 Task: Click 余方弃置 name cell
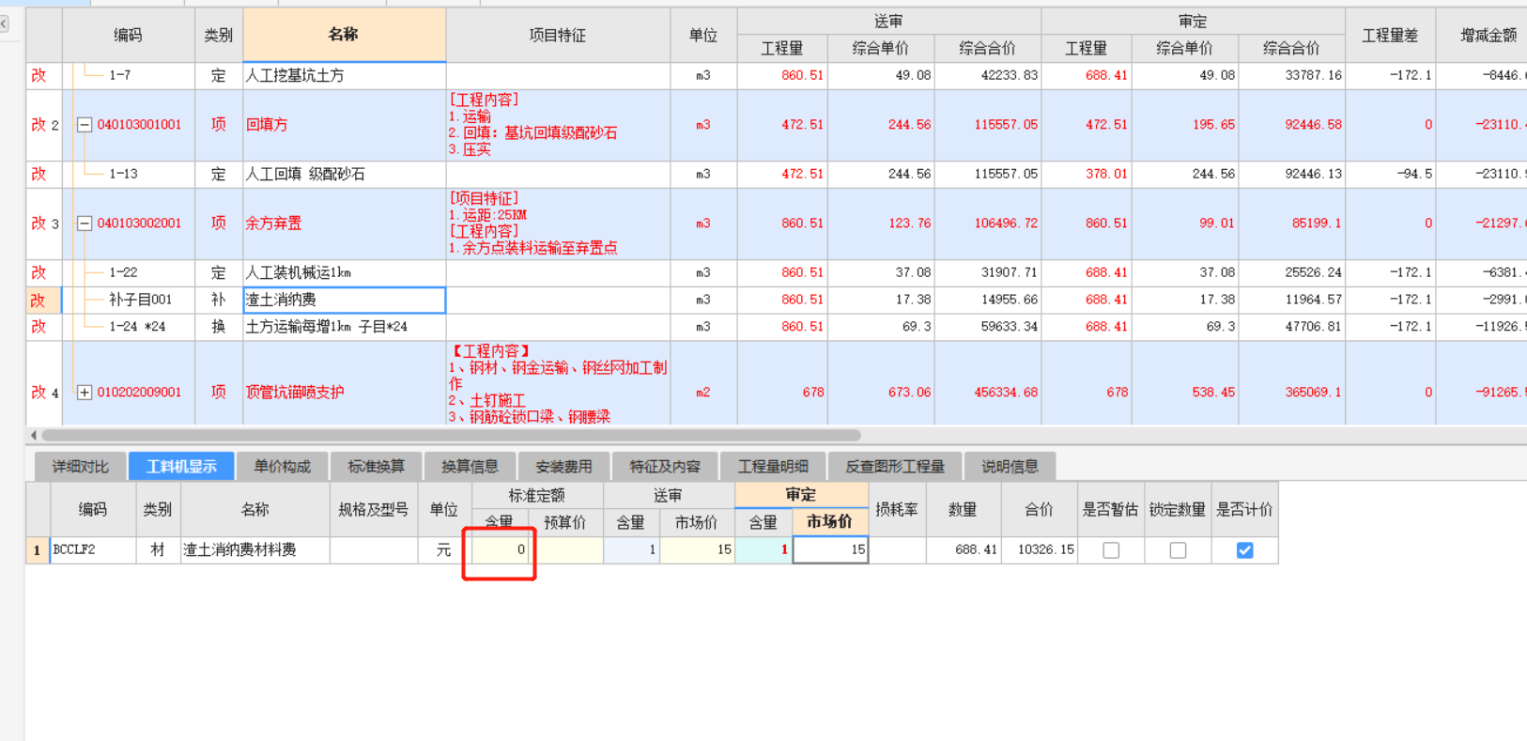344,224
